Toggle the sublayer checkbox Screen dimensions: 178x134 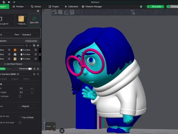[20, 96]
